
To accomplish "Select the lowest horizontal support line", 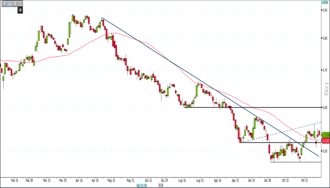I will pos(297,162).
